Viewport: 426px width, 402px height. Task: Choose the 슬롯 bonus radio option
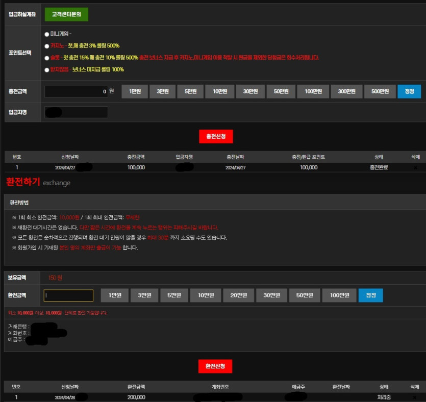pos(47,58)
